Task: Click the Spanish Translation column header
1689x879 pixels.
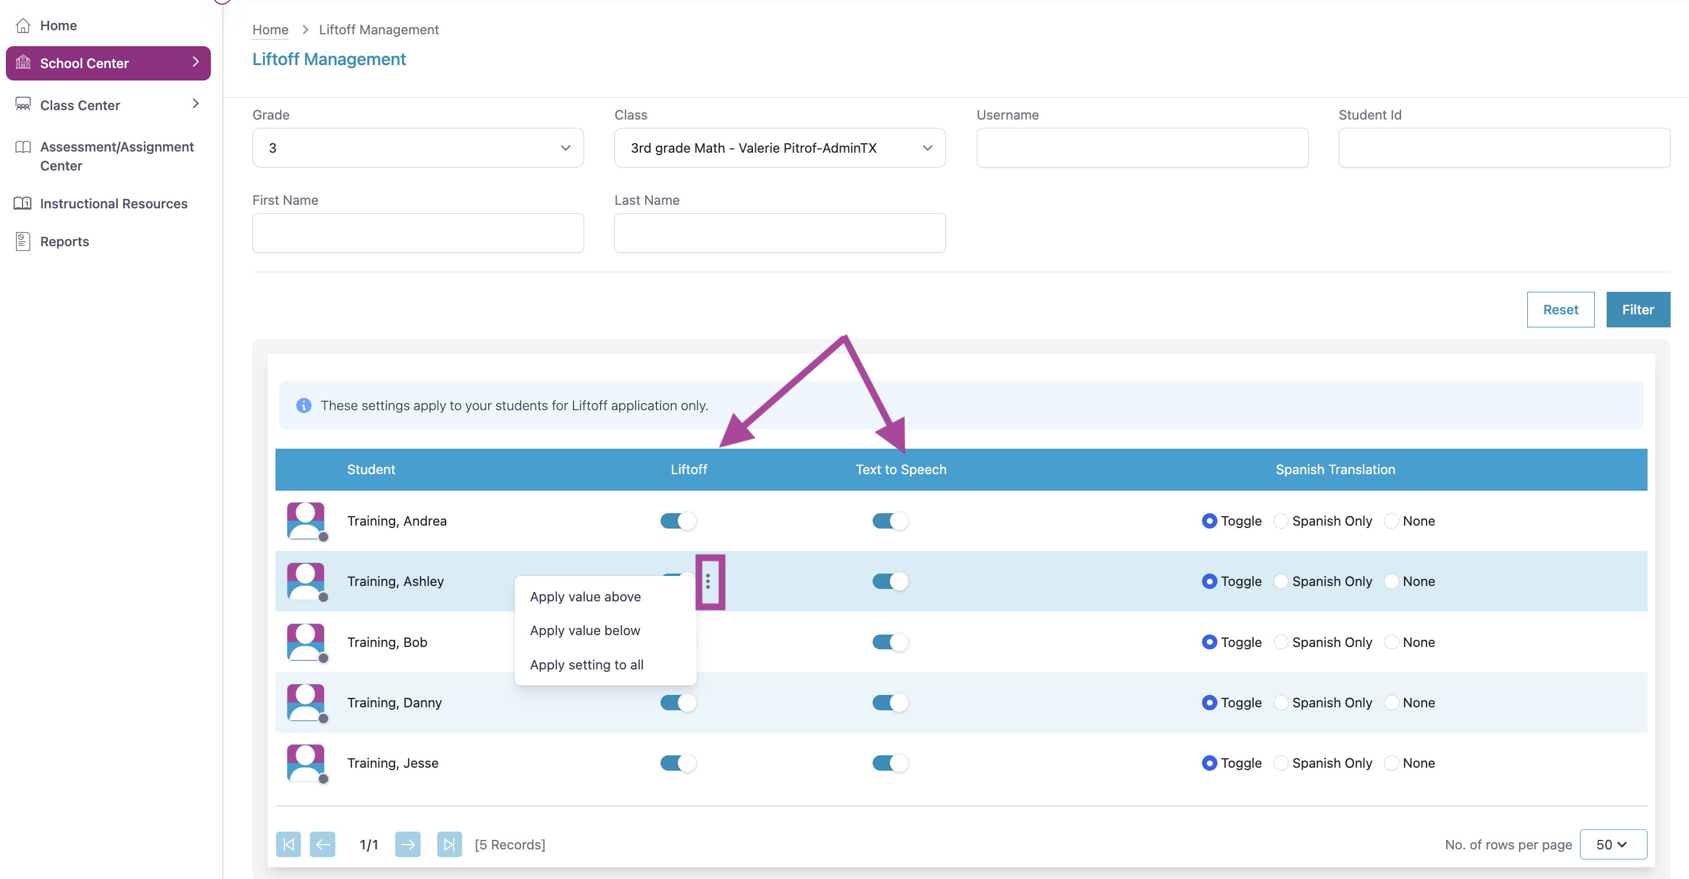Action: point(1335,469)
